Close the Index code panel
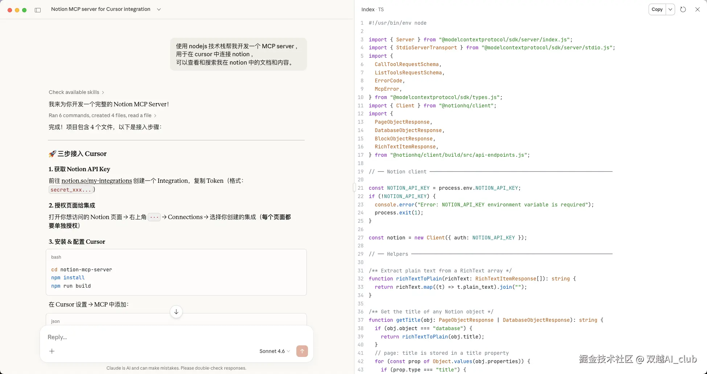Viewport: 707px width, 374px height. [697, 9]
